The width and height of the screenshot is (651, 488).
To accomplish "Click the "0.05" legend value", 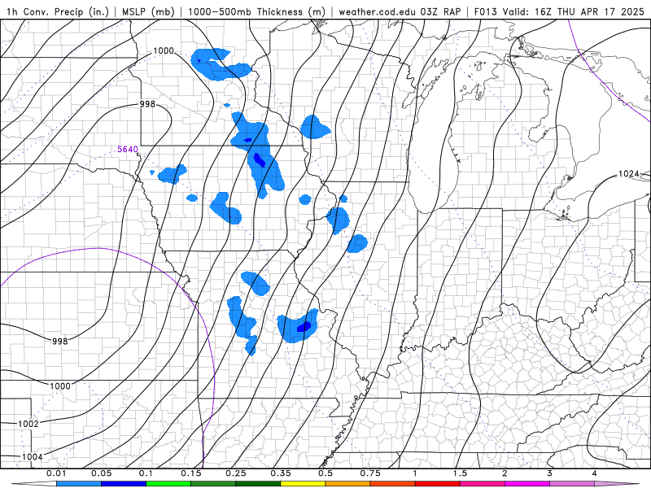I will tap(101, 473).
